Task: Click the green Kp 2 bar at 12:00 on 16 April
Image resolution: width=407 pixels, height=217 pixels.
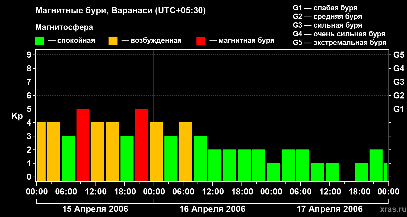Action: coord(215,165)
